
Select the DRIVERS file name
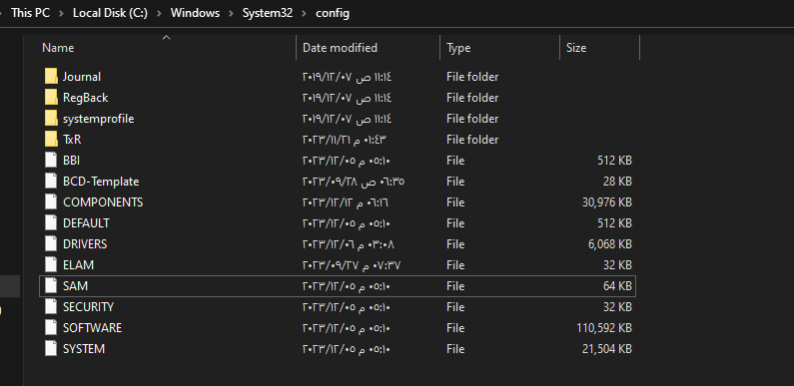[85, 244]
